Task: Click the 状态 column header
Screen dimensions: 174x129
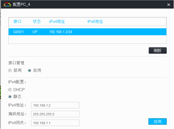Action: point(37,22)
